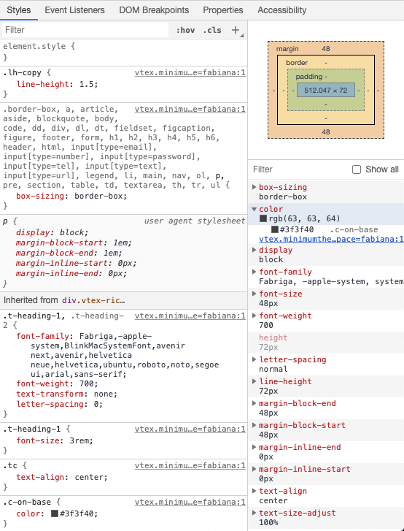Toggle the :hov element state button
The image size is (404, 531).
185,30
